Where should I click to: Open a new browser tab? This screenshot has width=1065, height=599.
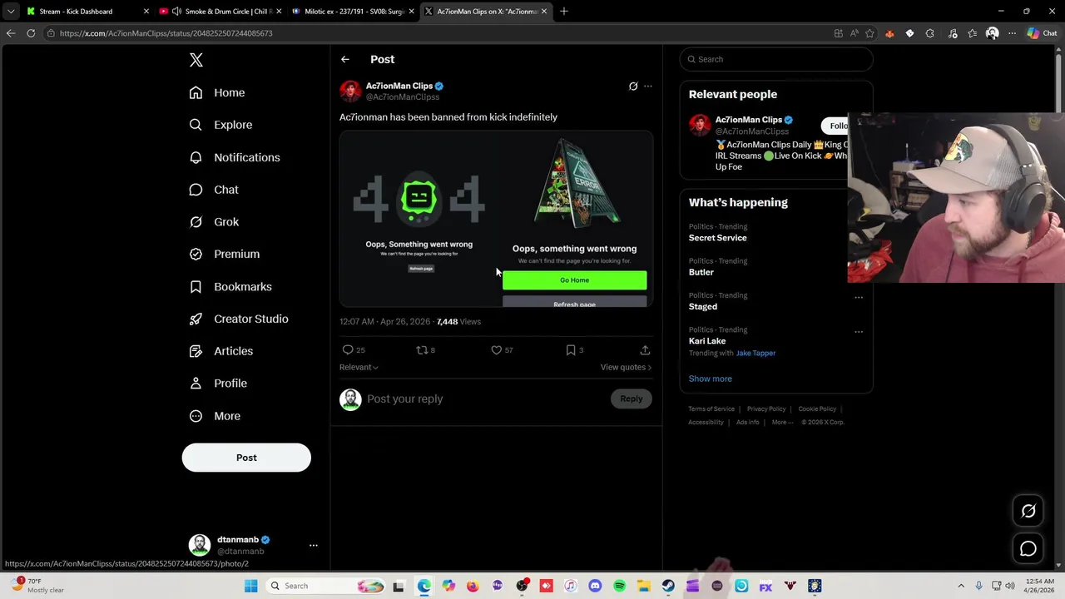[x=564, y=11]
